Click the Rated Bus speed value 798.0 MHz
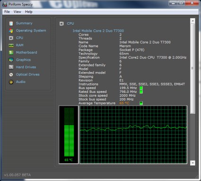The width and height of the screenshot is (201, 181). point(128,92)
